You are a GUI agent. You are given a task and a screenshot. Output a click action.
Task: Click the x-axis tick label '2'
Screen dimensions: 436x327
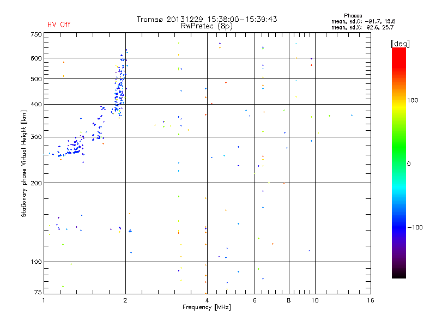coord(125,300)
